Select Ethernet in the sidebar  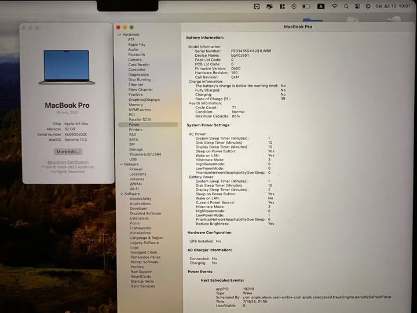pyautogui.click(x=136, y=85)
